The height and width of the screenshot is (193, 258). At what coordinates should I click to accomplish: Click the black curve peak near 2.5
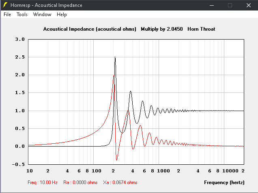click(115, 57)
